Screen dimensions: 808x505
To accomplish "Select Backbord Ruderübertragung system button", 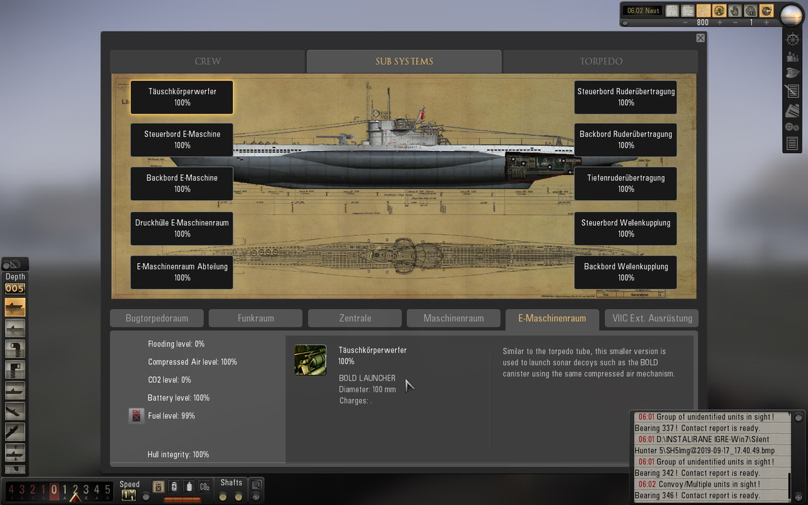I will (x=626, y=140).
